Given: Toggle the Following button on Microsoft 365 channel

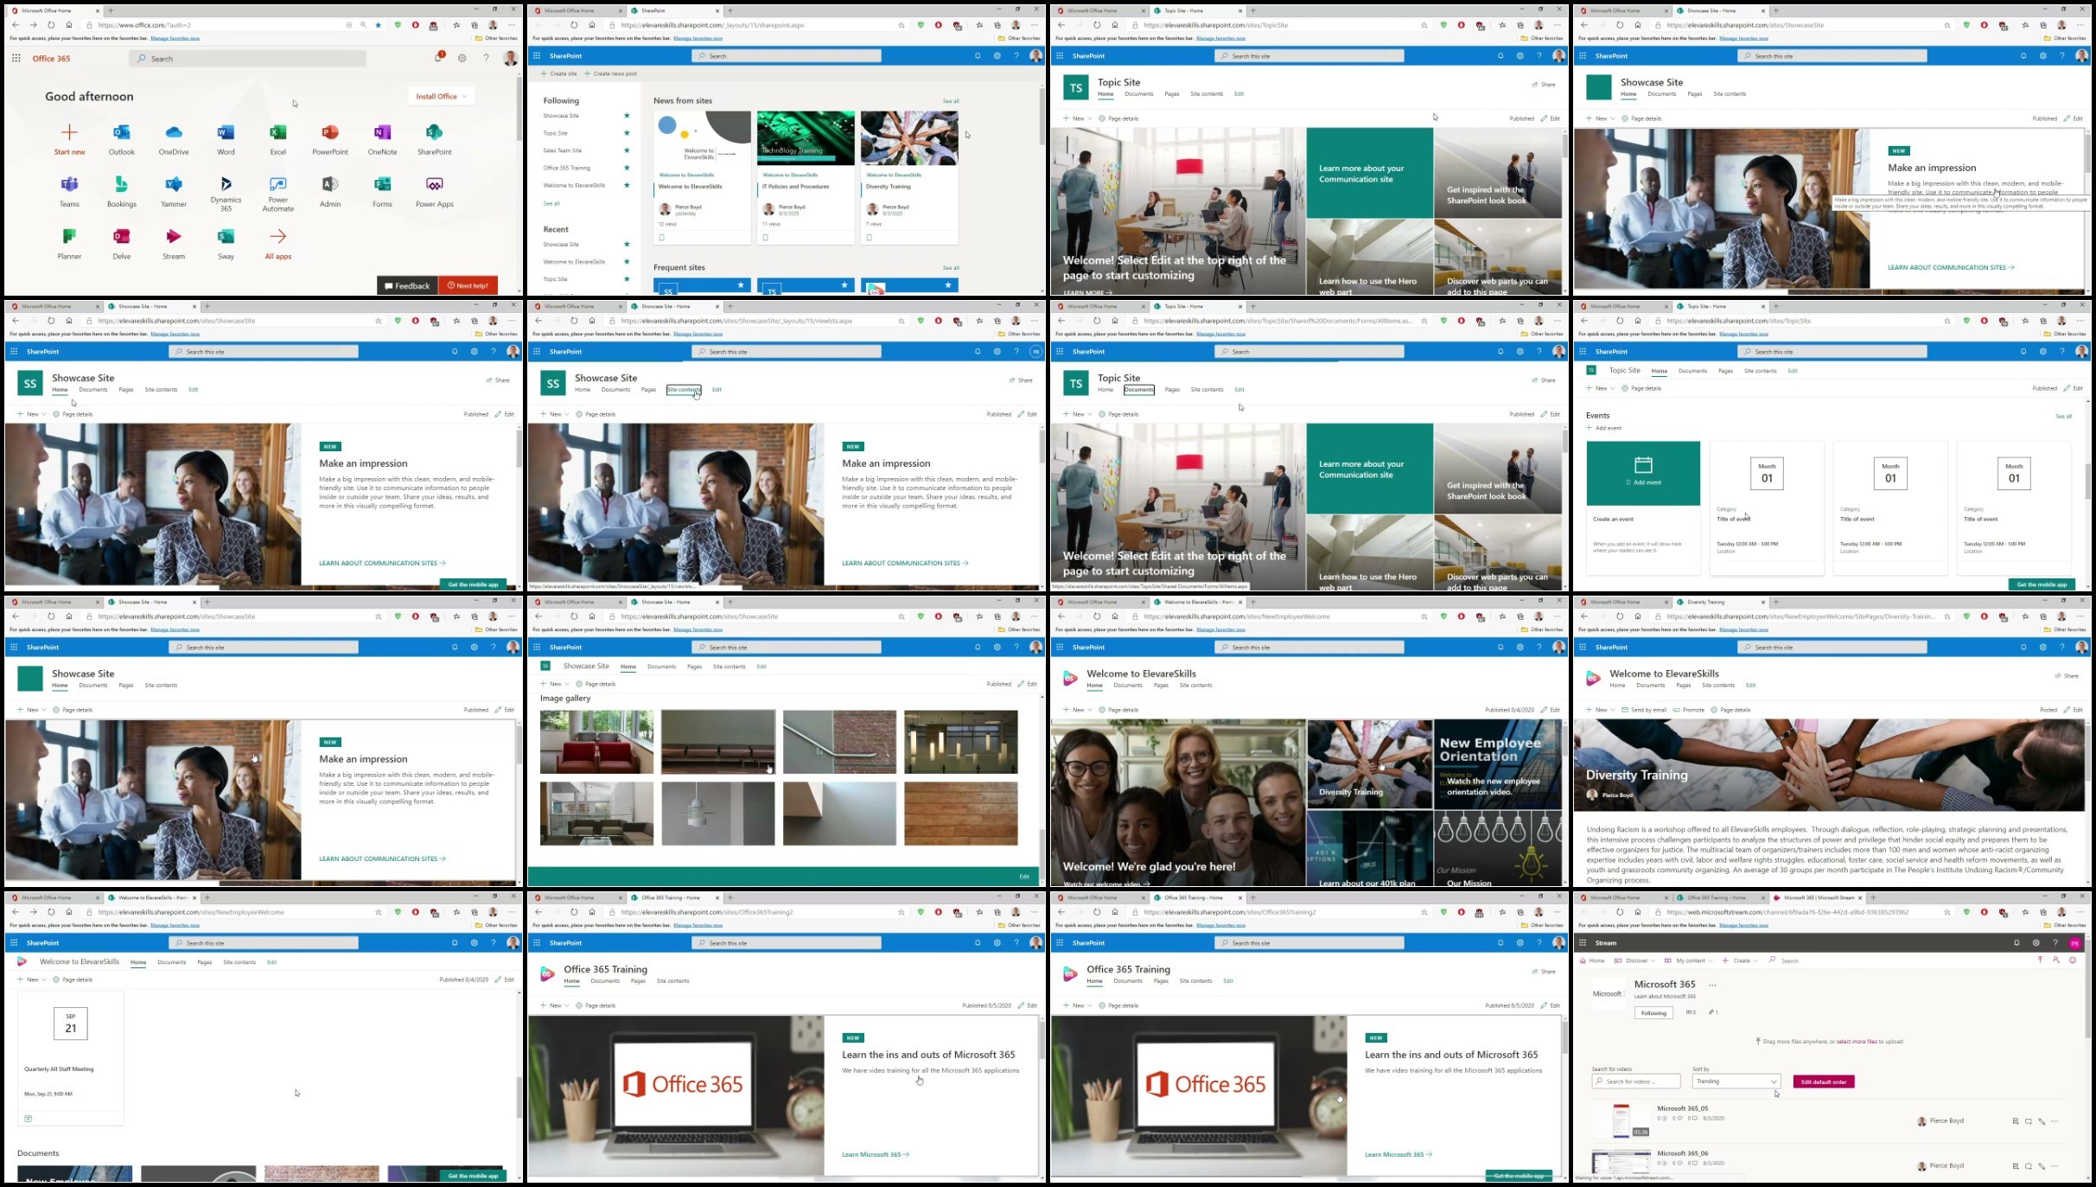Looking at the screenshot, I should click(1653, 1012).
